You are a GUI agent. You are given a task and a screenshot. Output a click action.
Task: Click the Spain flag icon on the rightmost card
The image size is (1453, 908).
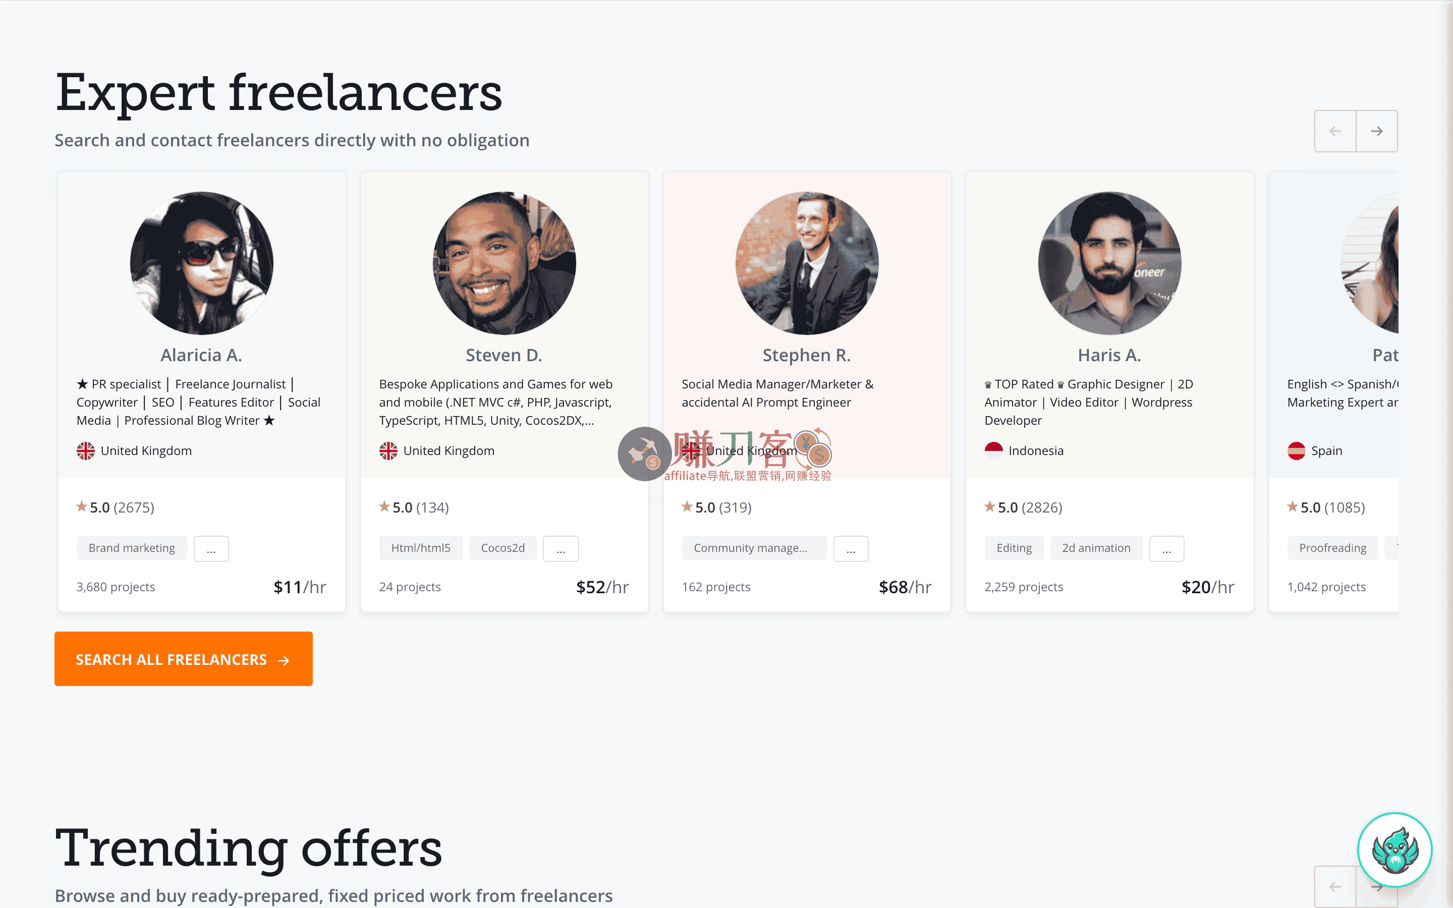coord(1296,450)
